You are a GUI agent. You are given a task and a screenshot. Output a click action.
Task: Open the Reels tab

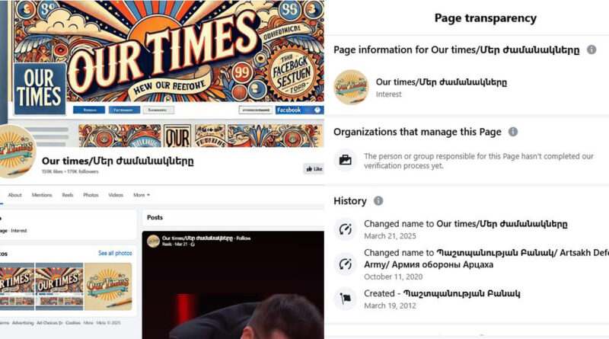click(x=68, y=195)
